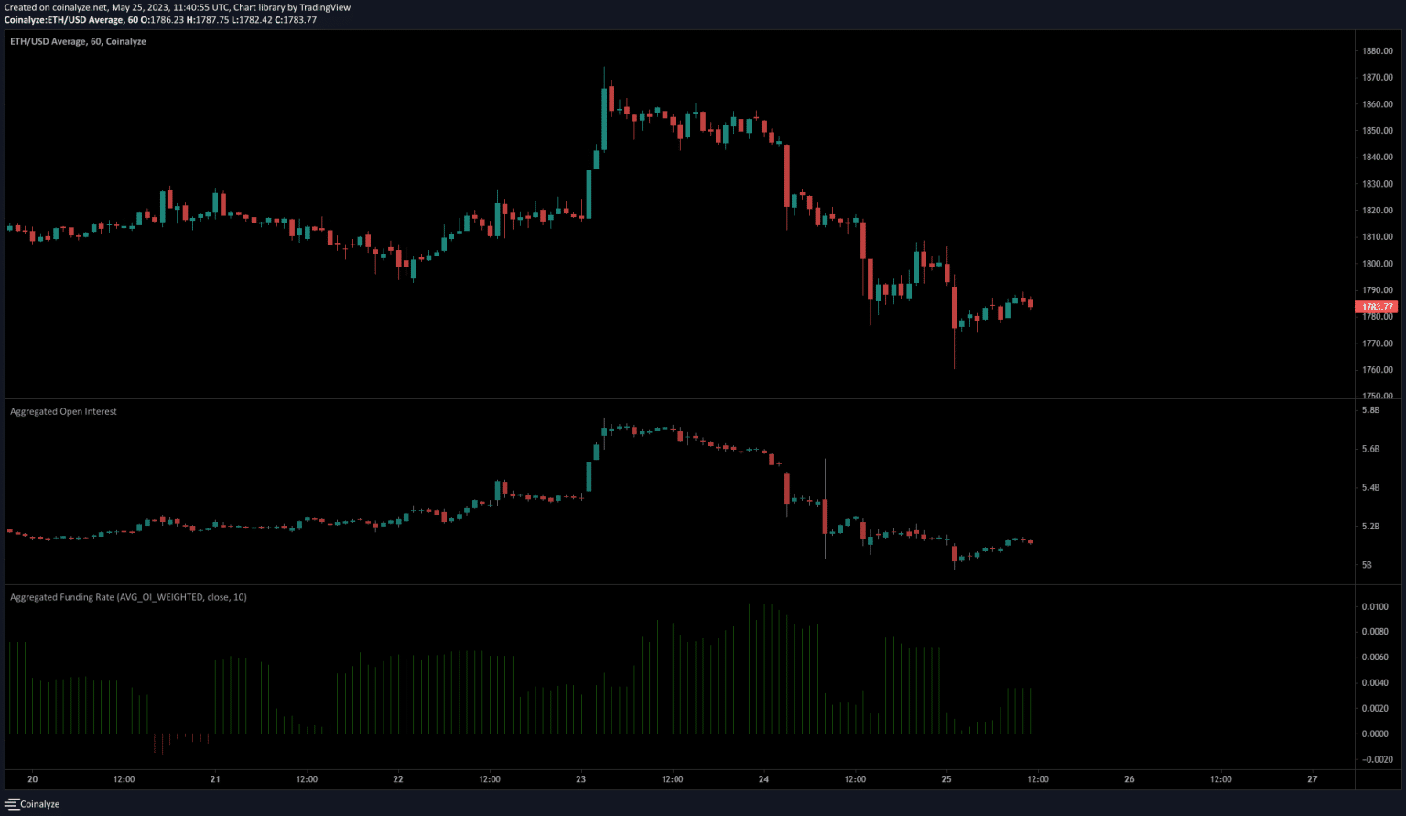The height and width of the screenshot is (816, 1406).
Task: Click the date label 24 on time axis
Action: point(763,779)
